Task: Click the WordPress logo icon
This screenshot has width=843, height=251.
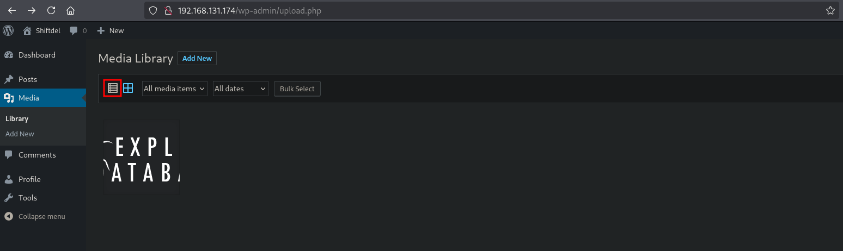Action: tap(8, 30)
